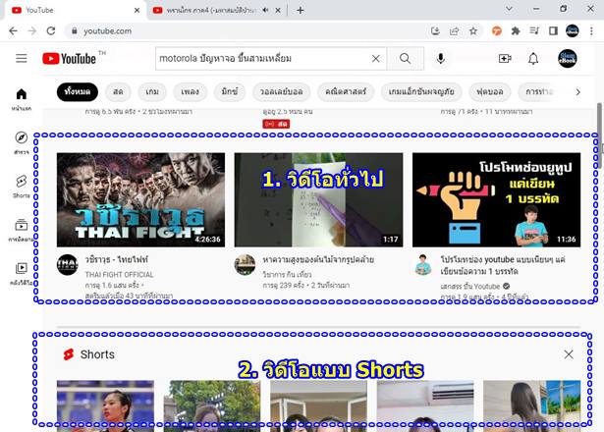Open Chrome three-dot menu
This screenshot has height=432, width=604.
591,30
